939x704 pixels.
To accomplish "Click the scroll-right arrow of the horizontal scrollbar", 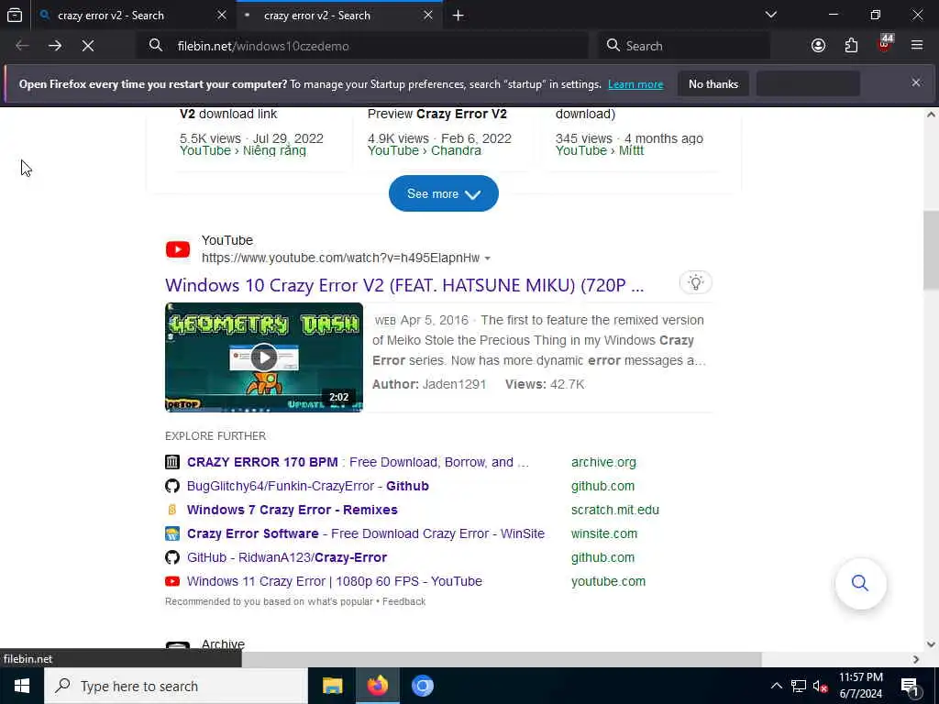I will (916, 659).
